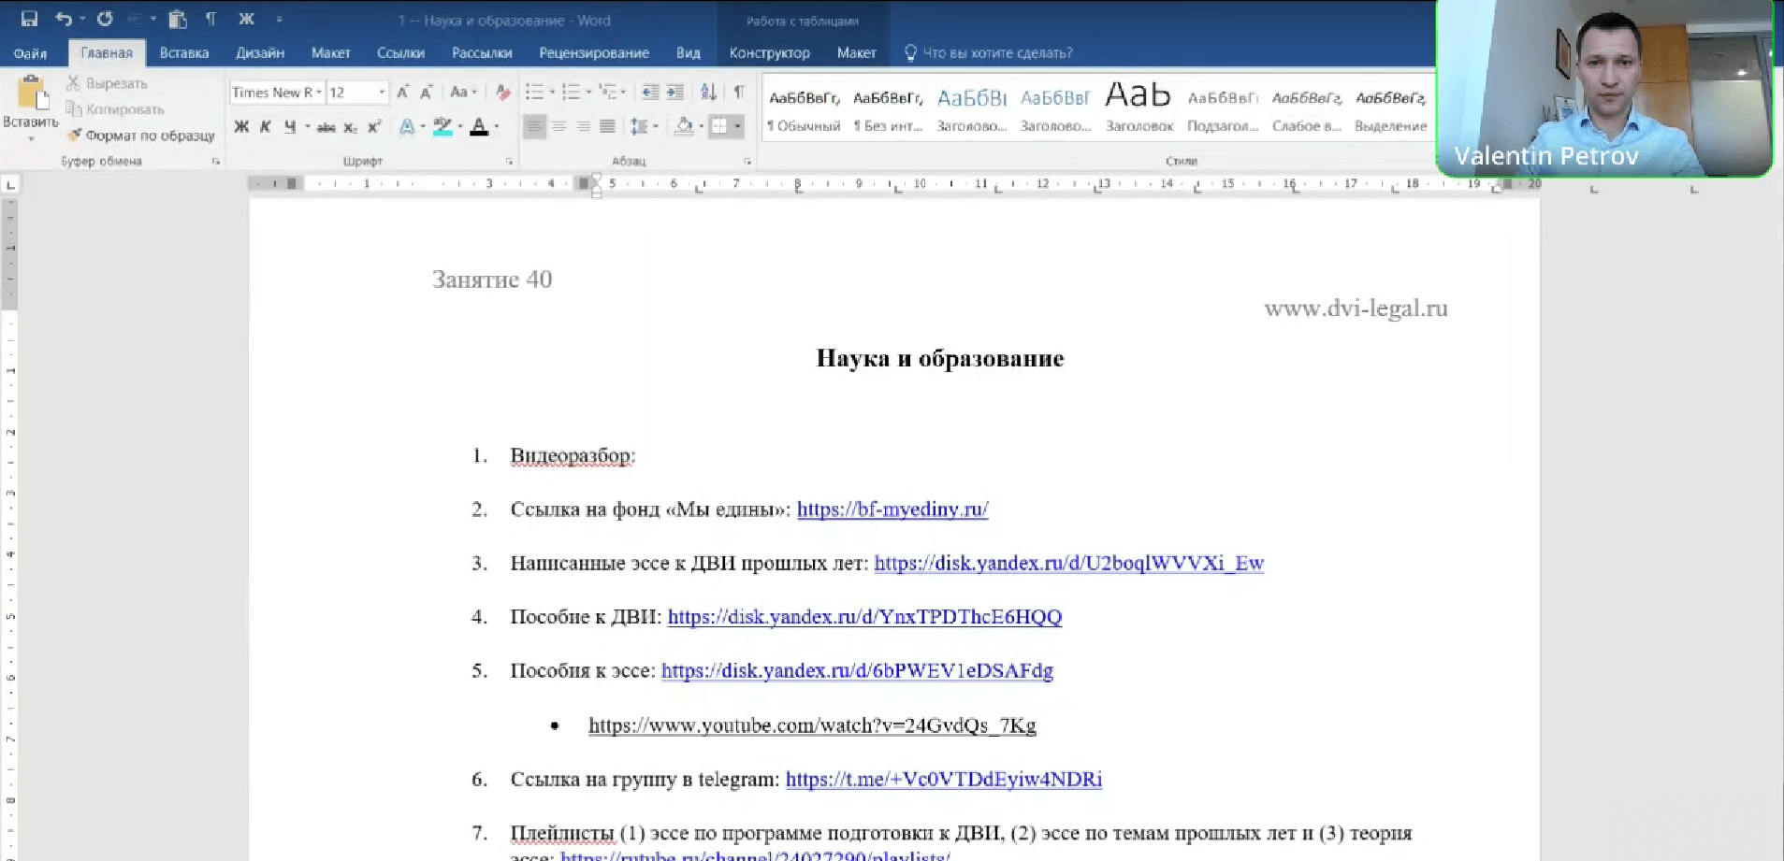Image resolution: width=1784 pixels, height=861 pixels.
Task: Click the sort icon in Абзац group
Action: pos(708,93)
